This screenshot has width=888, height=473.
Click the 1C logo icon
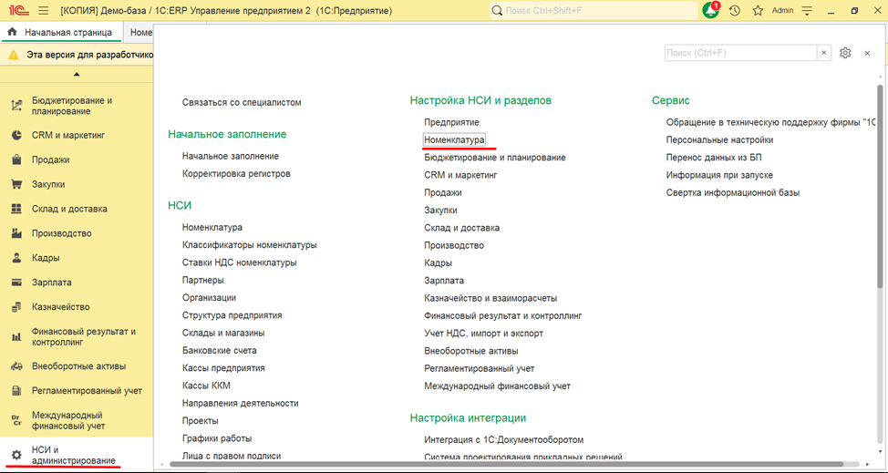coord(16,11)
